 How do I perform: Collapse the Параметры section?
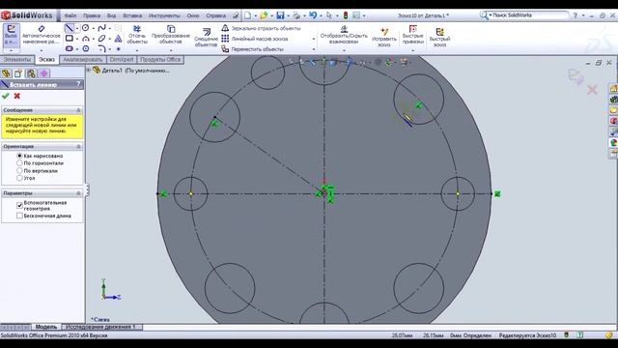click(78, 193)
